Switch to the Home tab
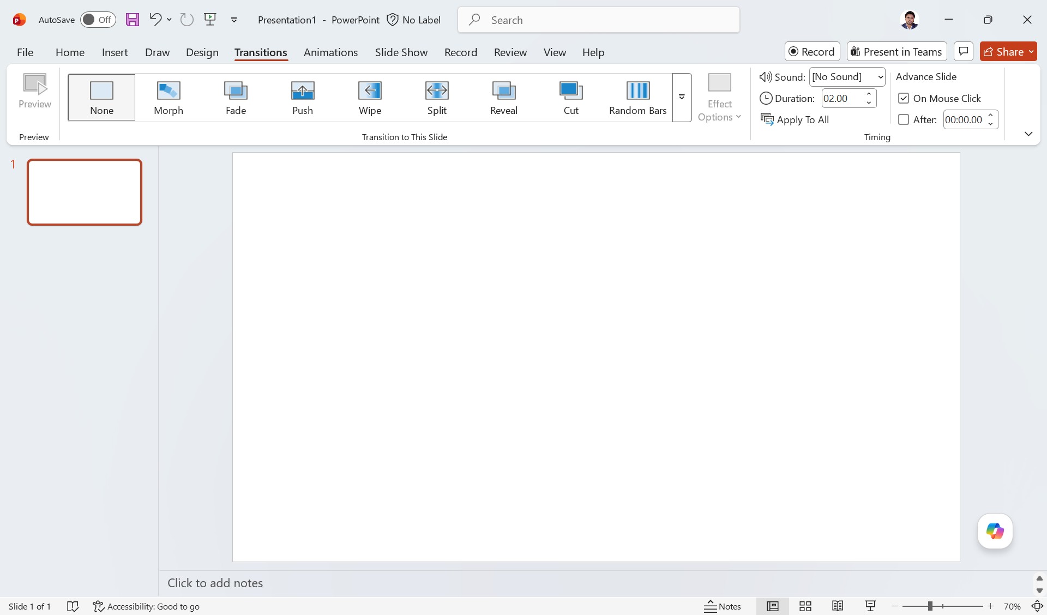This screenshot has height=615, width=1047. (70, 52)
